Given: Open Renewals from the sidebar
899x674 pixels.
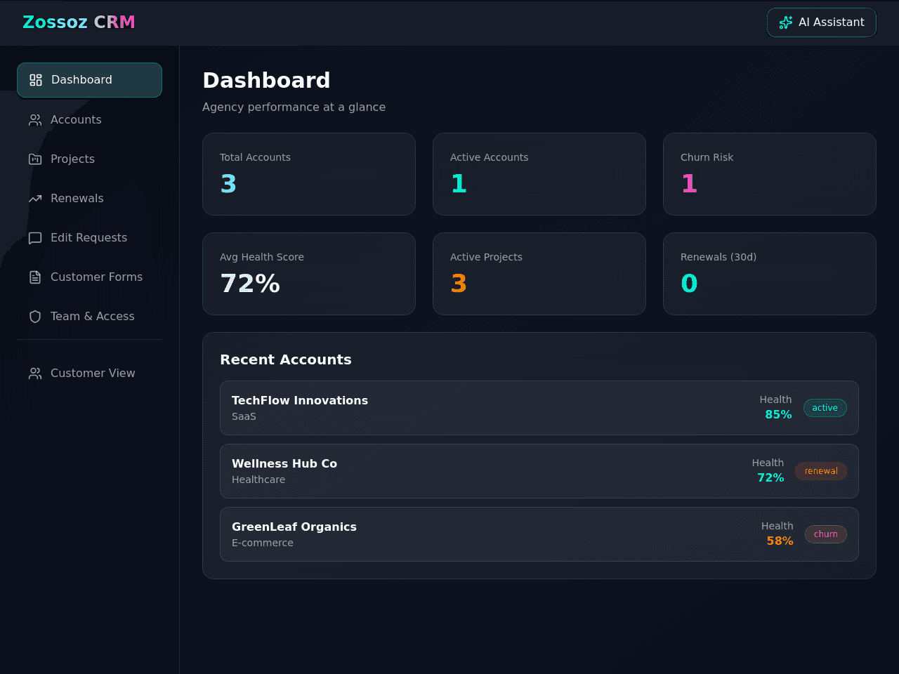Looking at the screenshot, I should [x=89, y=199].
